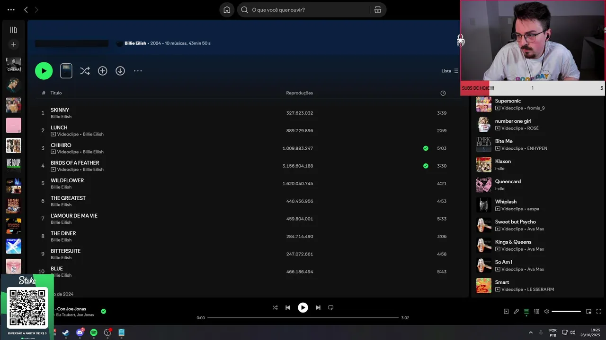This screenshot has height=340, width=606.
Task: Open So Am I in queue
Action: (x=504, y=262)
